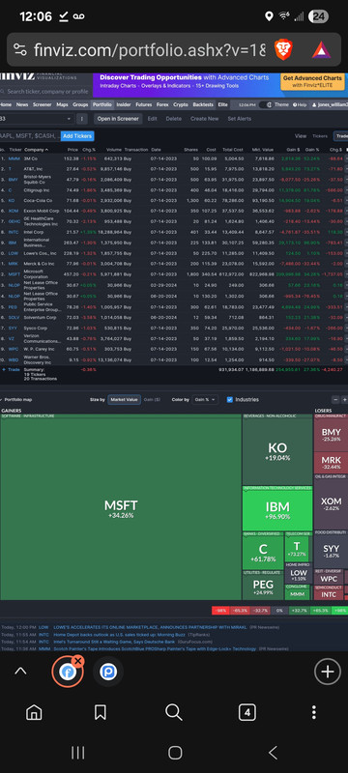This screenshot has height=773, width=348.
Task: Expand the bottom tab-group chevron
Action: pos(20,671)
